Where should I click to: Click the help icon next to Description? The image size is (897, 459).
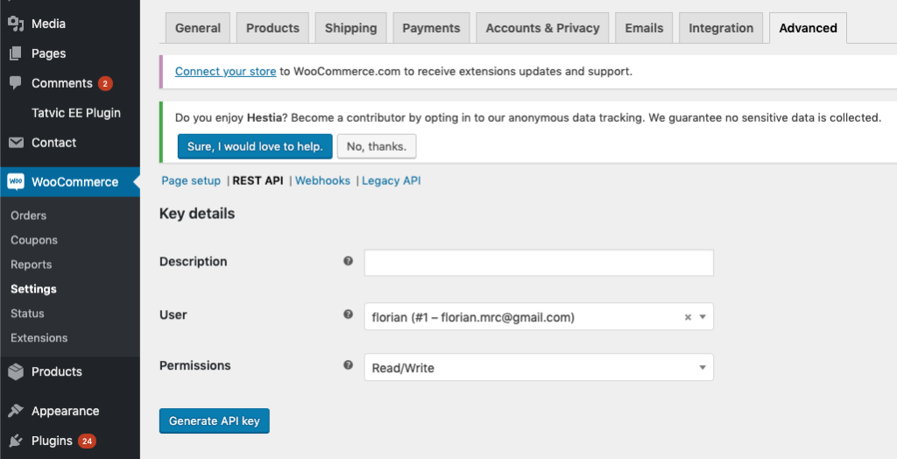pos(348,261)
